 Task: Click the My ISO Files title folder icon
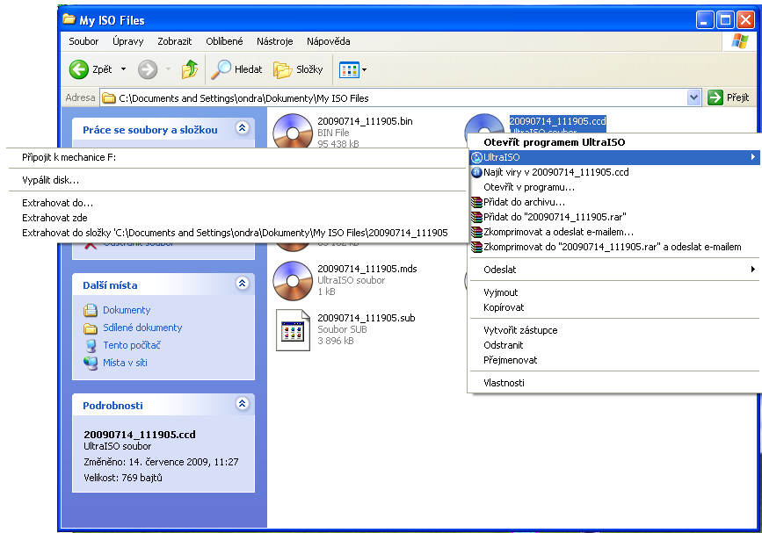(69, 19)
